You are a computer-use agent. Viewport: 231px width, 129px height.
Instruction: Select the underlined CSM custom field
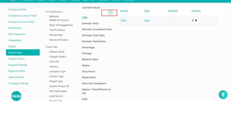click(x=84, y=17)
